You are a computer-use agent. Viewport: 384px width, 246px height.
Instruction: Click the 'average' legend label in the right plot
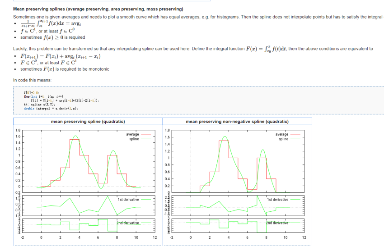(x=281, y=134)
